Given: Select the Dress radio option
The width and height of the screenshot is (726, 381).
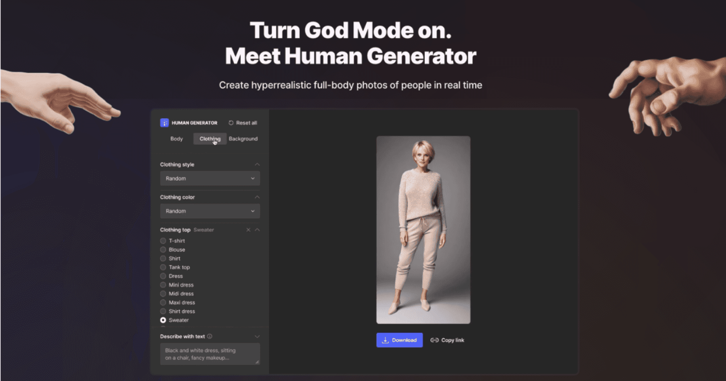Looking at the screenshot, I should pos(163,276).
